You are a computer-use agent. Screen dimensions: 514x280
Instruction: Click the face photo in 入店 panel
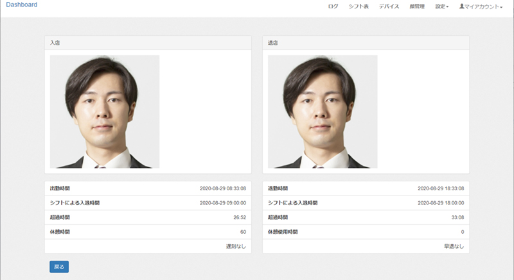coord(105,111)
